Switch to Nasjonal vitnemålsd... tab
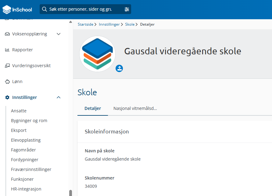This screenshot has width=272, height=196. tap(135, 108)
